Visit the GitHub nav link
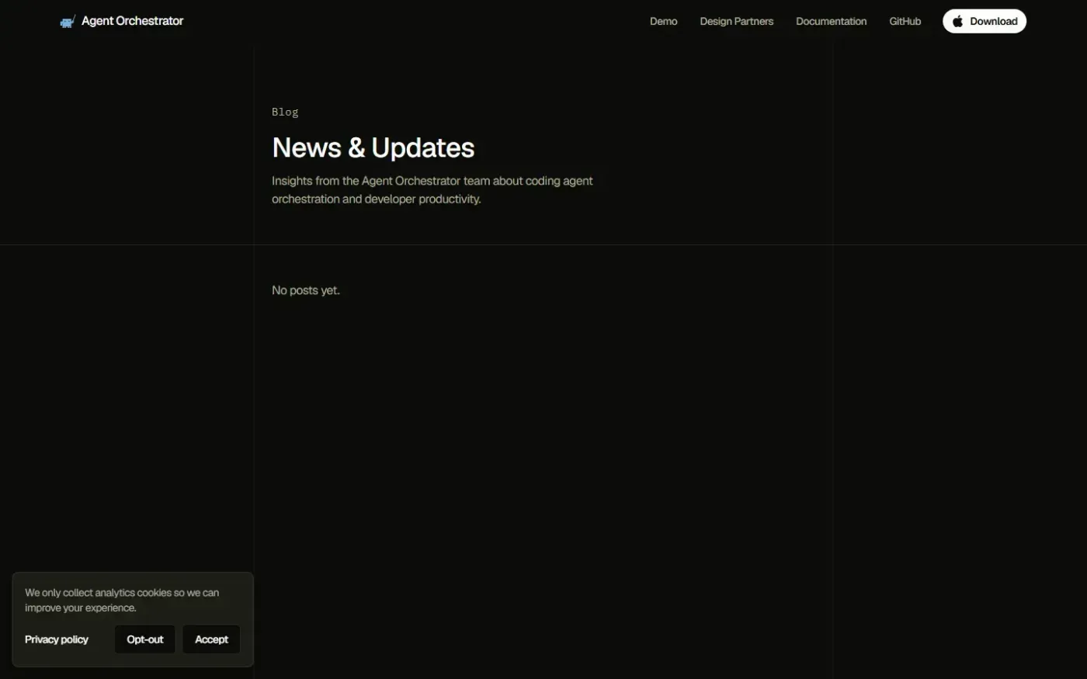Image resolution: width=1087 pixels, height=679 pixels. [x=905, y=21]
